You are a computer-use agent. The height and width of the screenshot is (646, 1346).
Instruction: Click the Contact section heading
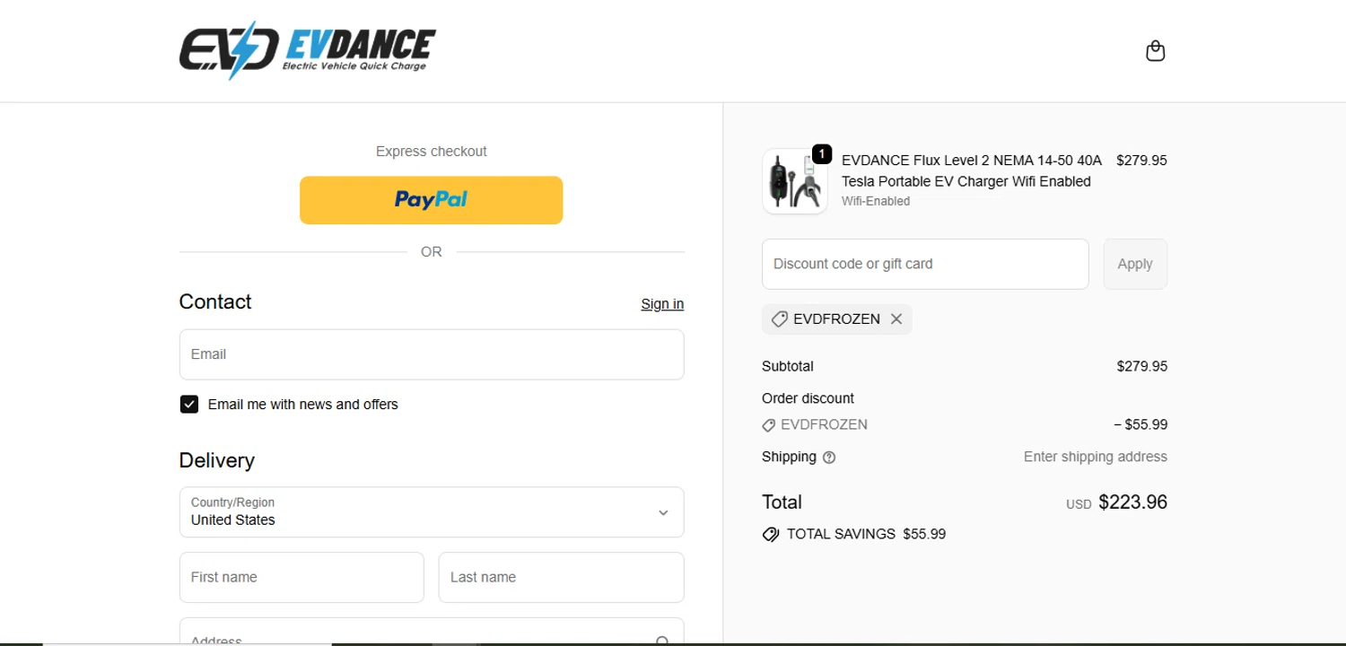click(215, 301)
